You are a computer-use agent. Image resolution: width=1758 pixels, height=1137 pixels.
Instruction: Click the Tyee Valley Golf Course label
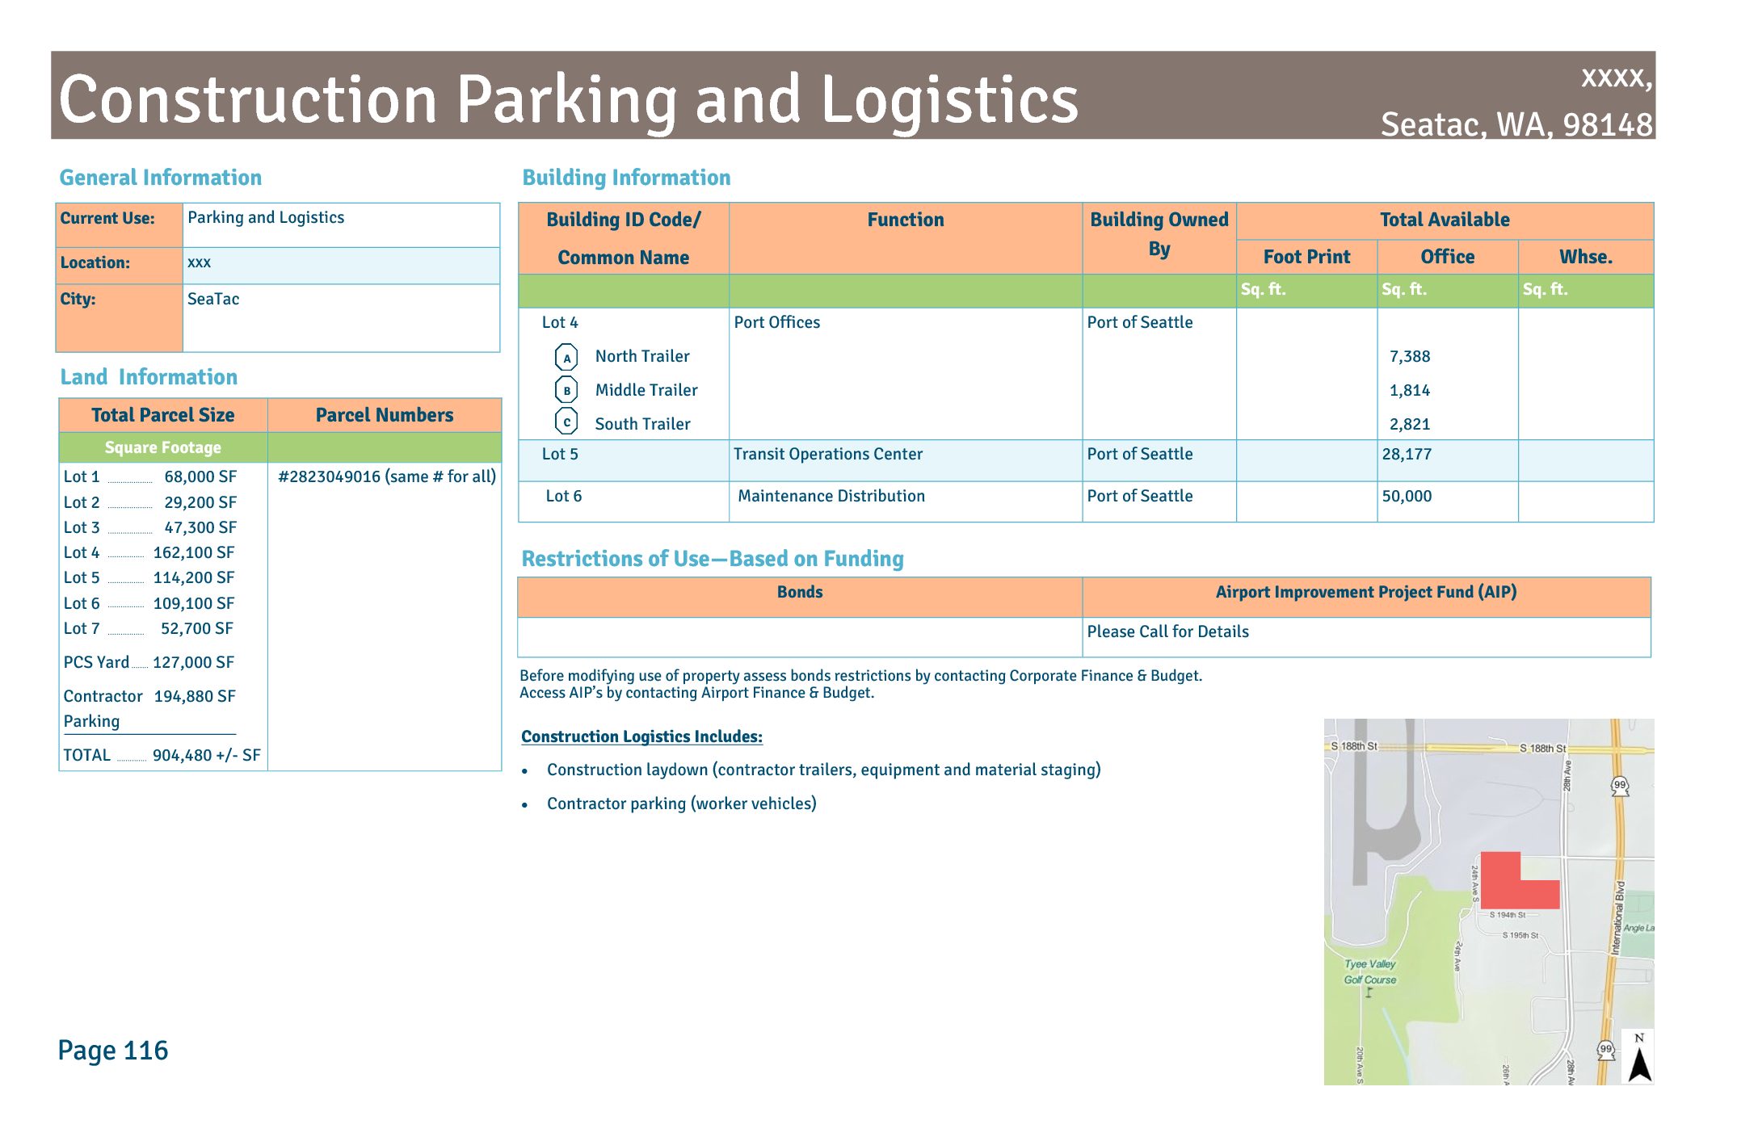(1369, 971)
